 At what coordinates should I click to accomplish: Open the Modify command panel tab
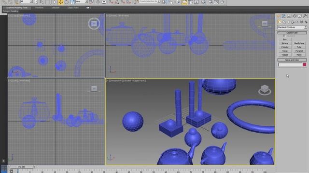pos(283,16)
